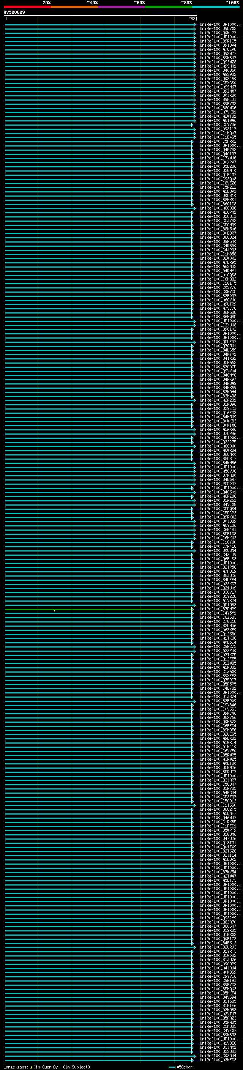Open hit UniRef100_B9IDV4

coord(218,45)
